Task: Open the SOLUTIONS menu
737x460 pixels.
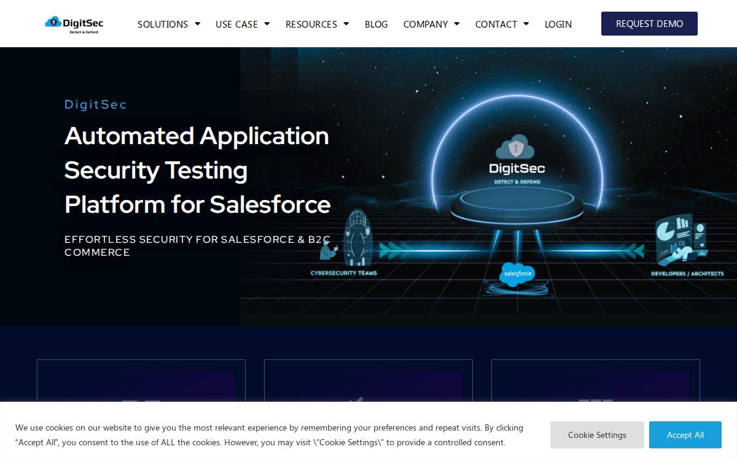Action: pos(163,24)
